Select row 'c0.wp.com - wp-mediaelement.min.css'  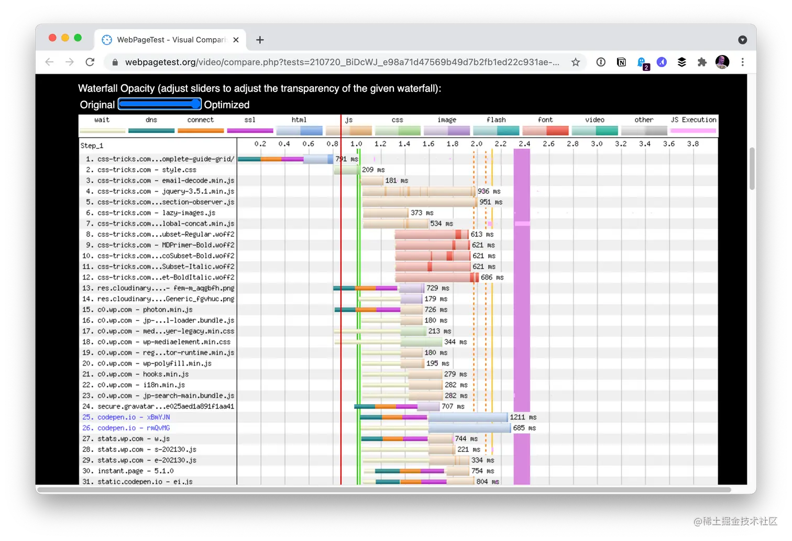(158, 342)
